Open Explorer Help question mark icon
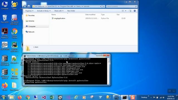Image resolution: width=178 pixels, height=100 pixels. (135, 11)
